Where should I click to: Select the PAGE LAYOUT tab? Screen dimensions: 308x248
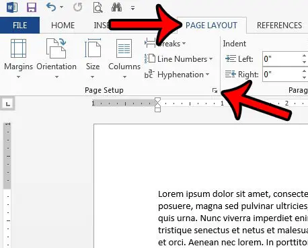click(211, 26)
